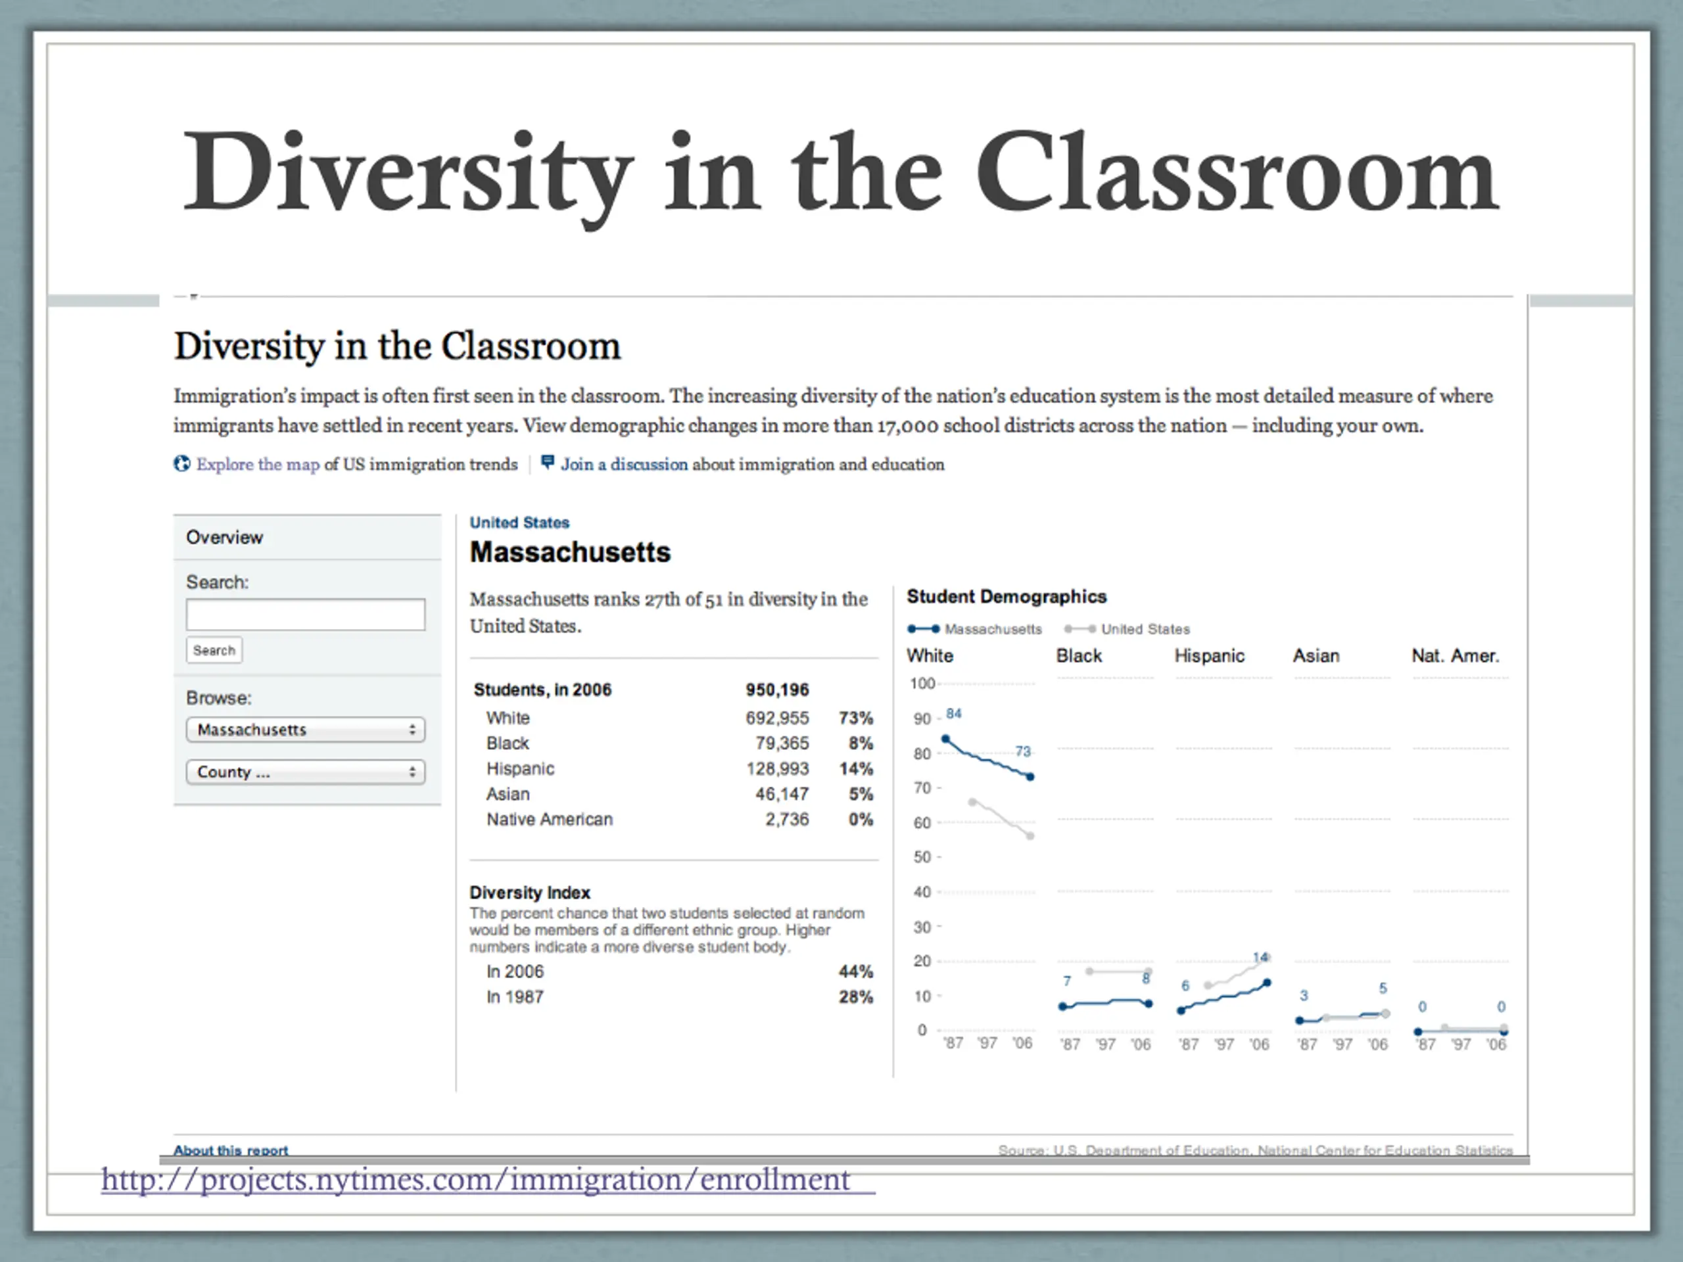Screen dimensions: 1683x1262
Task: Click the White percentage 73%
Action: click(856, 718)
